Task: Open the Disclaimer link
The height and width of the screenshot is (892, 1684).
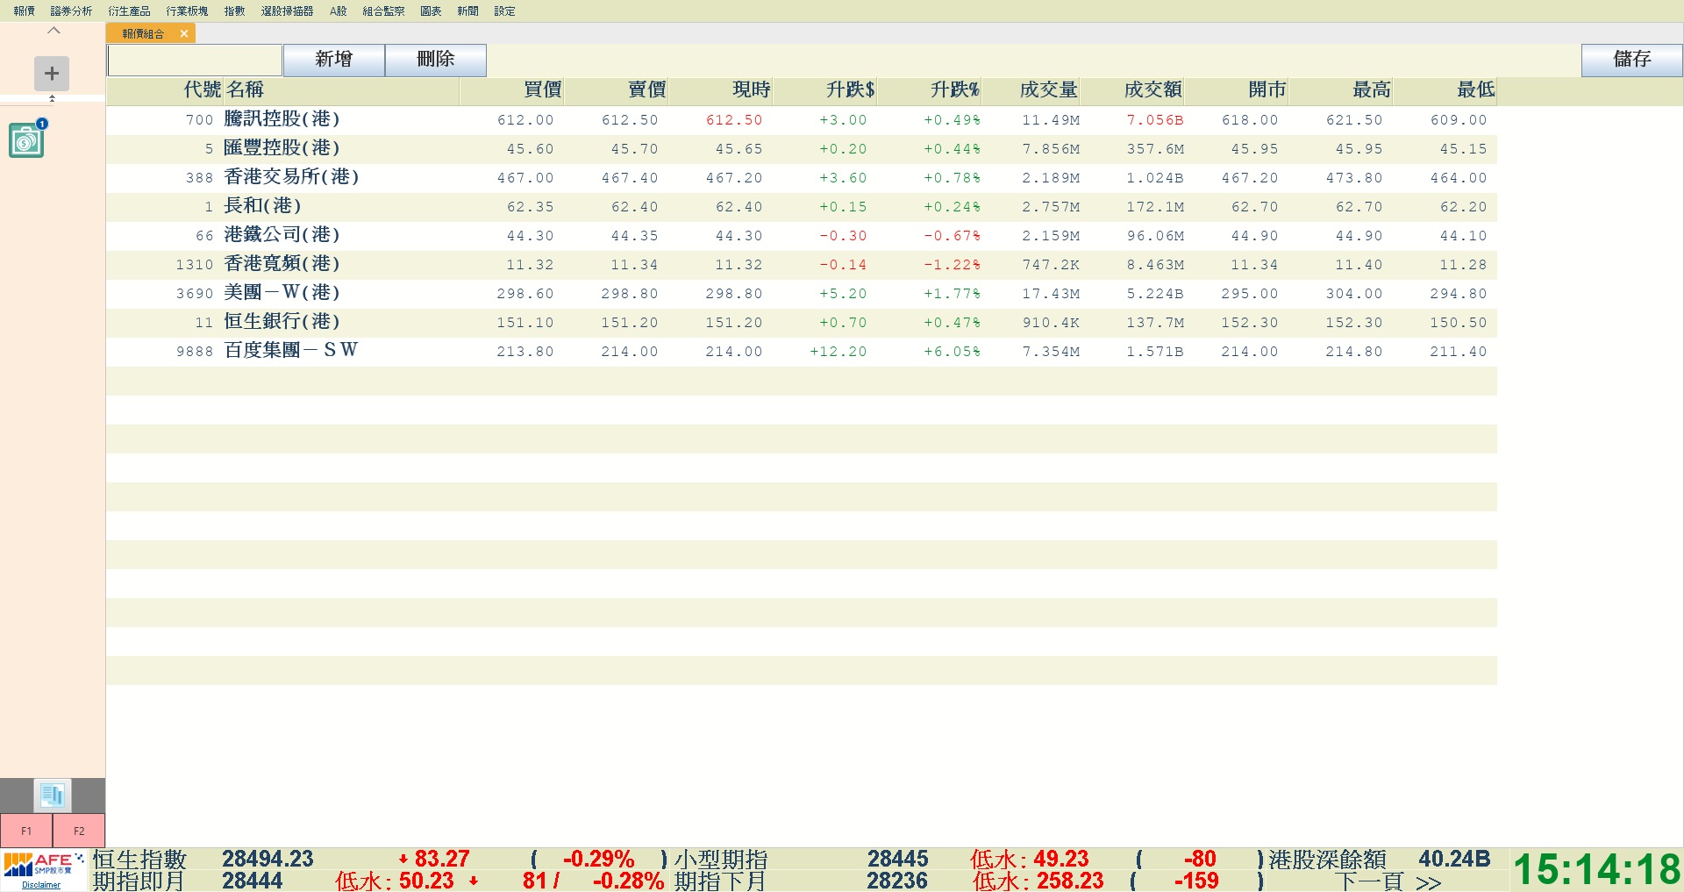Action: pyautogui.click(x=41, y=885)
